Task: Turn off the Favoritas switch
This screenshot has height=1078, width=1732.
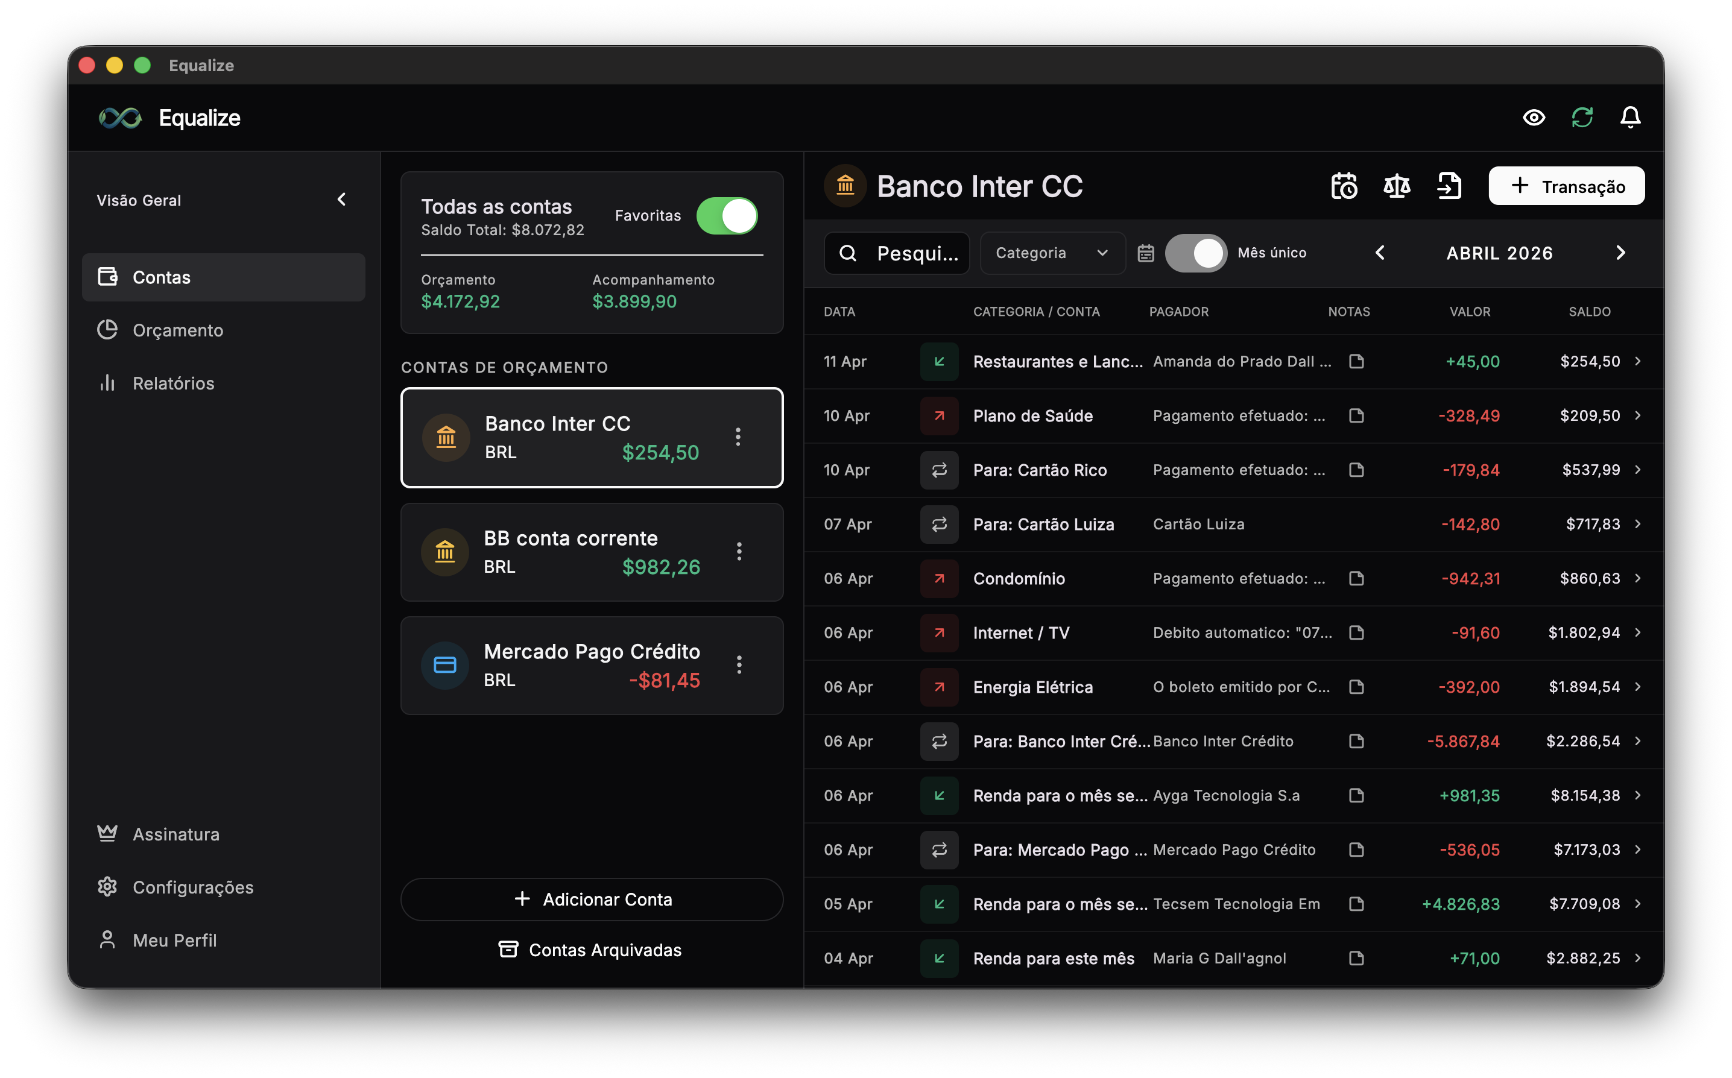Action: (x=727, y=215)
